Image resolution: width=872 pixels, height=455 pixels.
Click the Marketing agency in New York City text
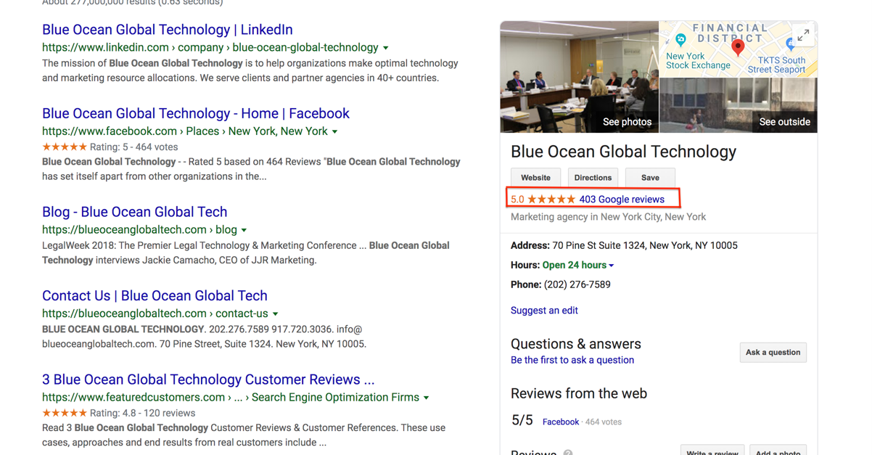608,217
